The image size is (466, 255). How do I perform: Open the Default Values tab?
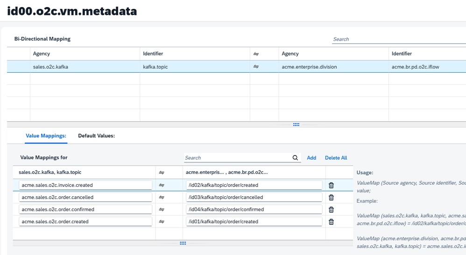96,136
